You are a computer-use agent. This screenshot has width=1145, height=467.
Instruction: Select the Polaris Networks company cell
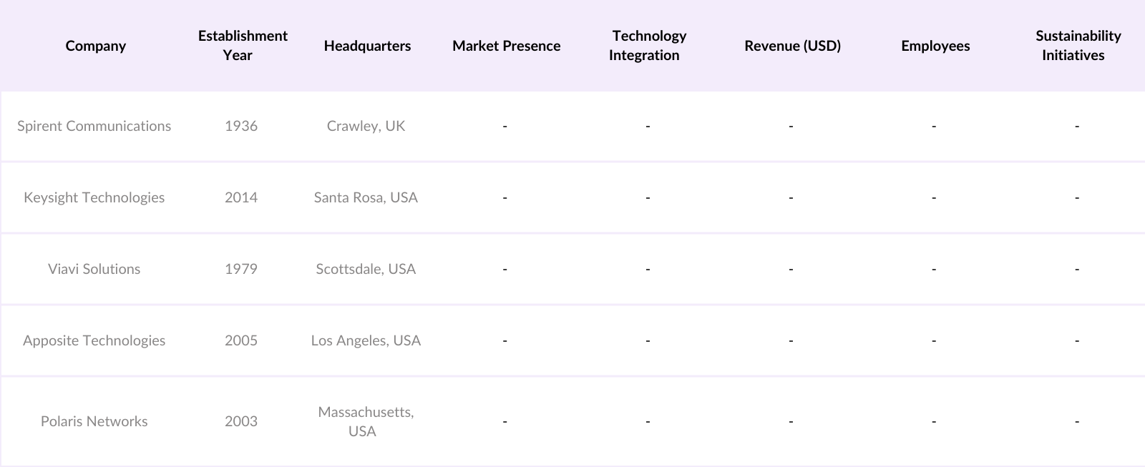(94, 421)
